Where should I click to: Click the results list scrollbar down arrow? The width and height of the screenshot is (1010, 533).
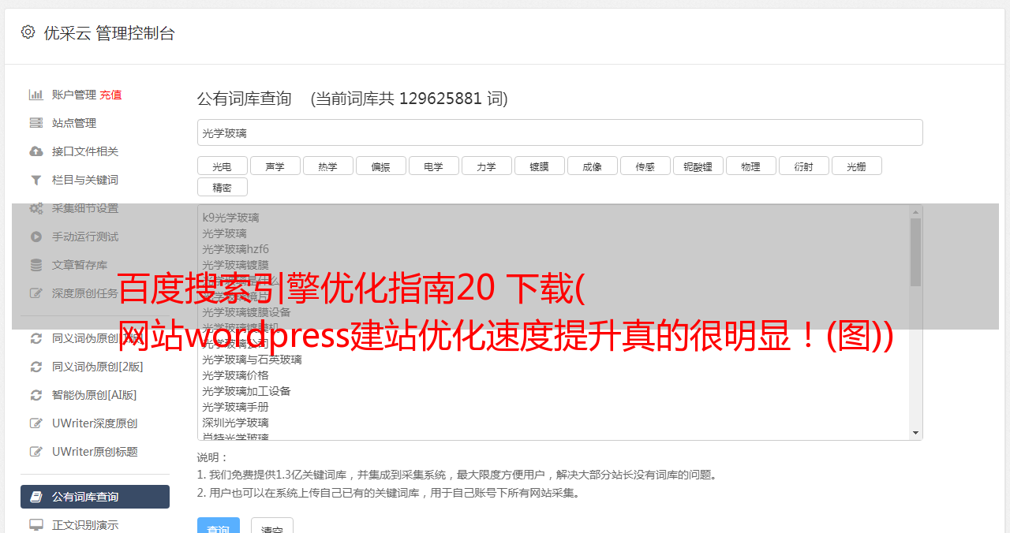[x=916, y=433]
